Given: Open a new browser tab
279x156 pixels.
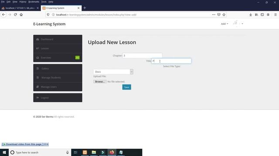Looking at the screenshot, I should click(x=85, y=8).
